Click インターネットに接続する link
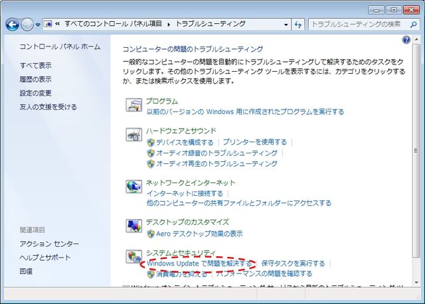 click(185, 193)
